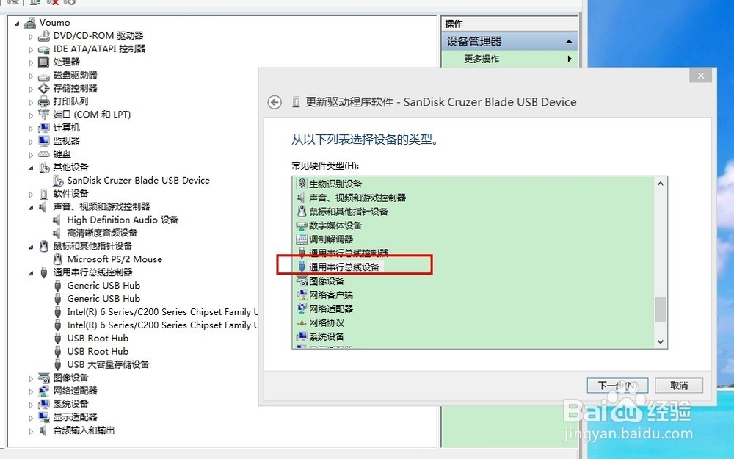Screen dimensions: 734x459
Task: Click the display adapter (显示适配器) tree icon
Action: 44,417
